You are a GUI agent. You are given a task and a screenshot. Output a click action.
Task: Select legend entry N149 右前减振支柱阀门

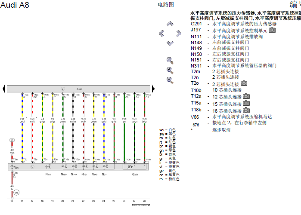220,48
